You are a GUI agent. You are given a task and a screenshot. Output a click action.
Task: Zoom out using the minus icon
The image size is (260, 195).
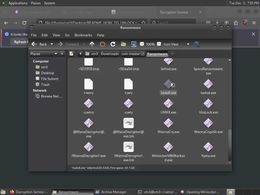(142, 44)
